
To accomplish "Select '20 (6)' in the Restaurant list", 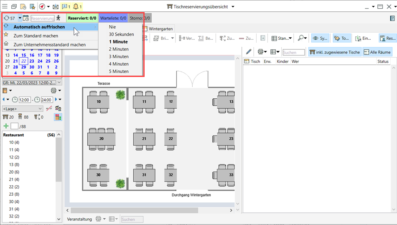I will 14,172.
